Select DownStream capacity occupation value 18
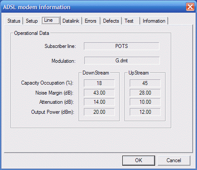 99,83
